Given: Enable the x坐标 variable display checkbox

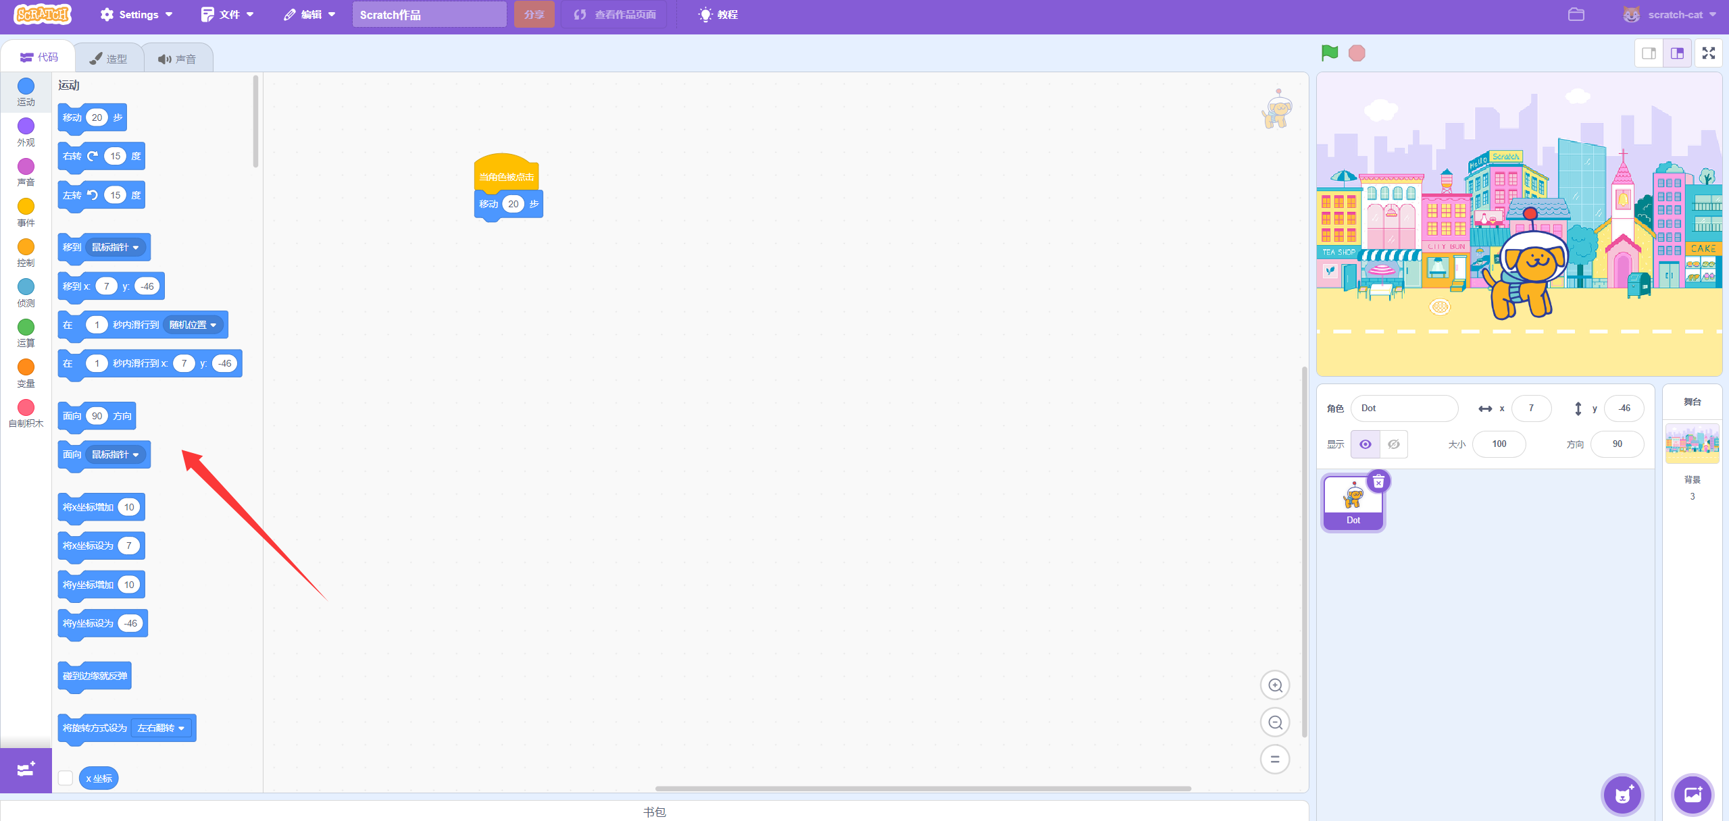Looking at the screenshot, I should (x=65, y=778).
